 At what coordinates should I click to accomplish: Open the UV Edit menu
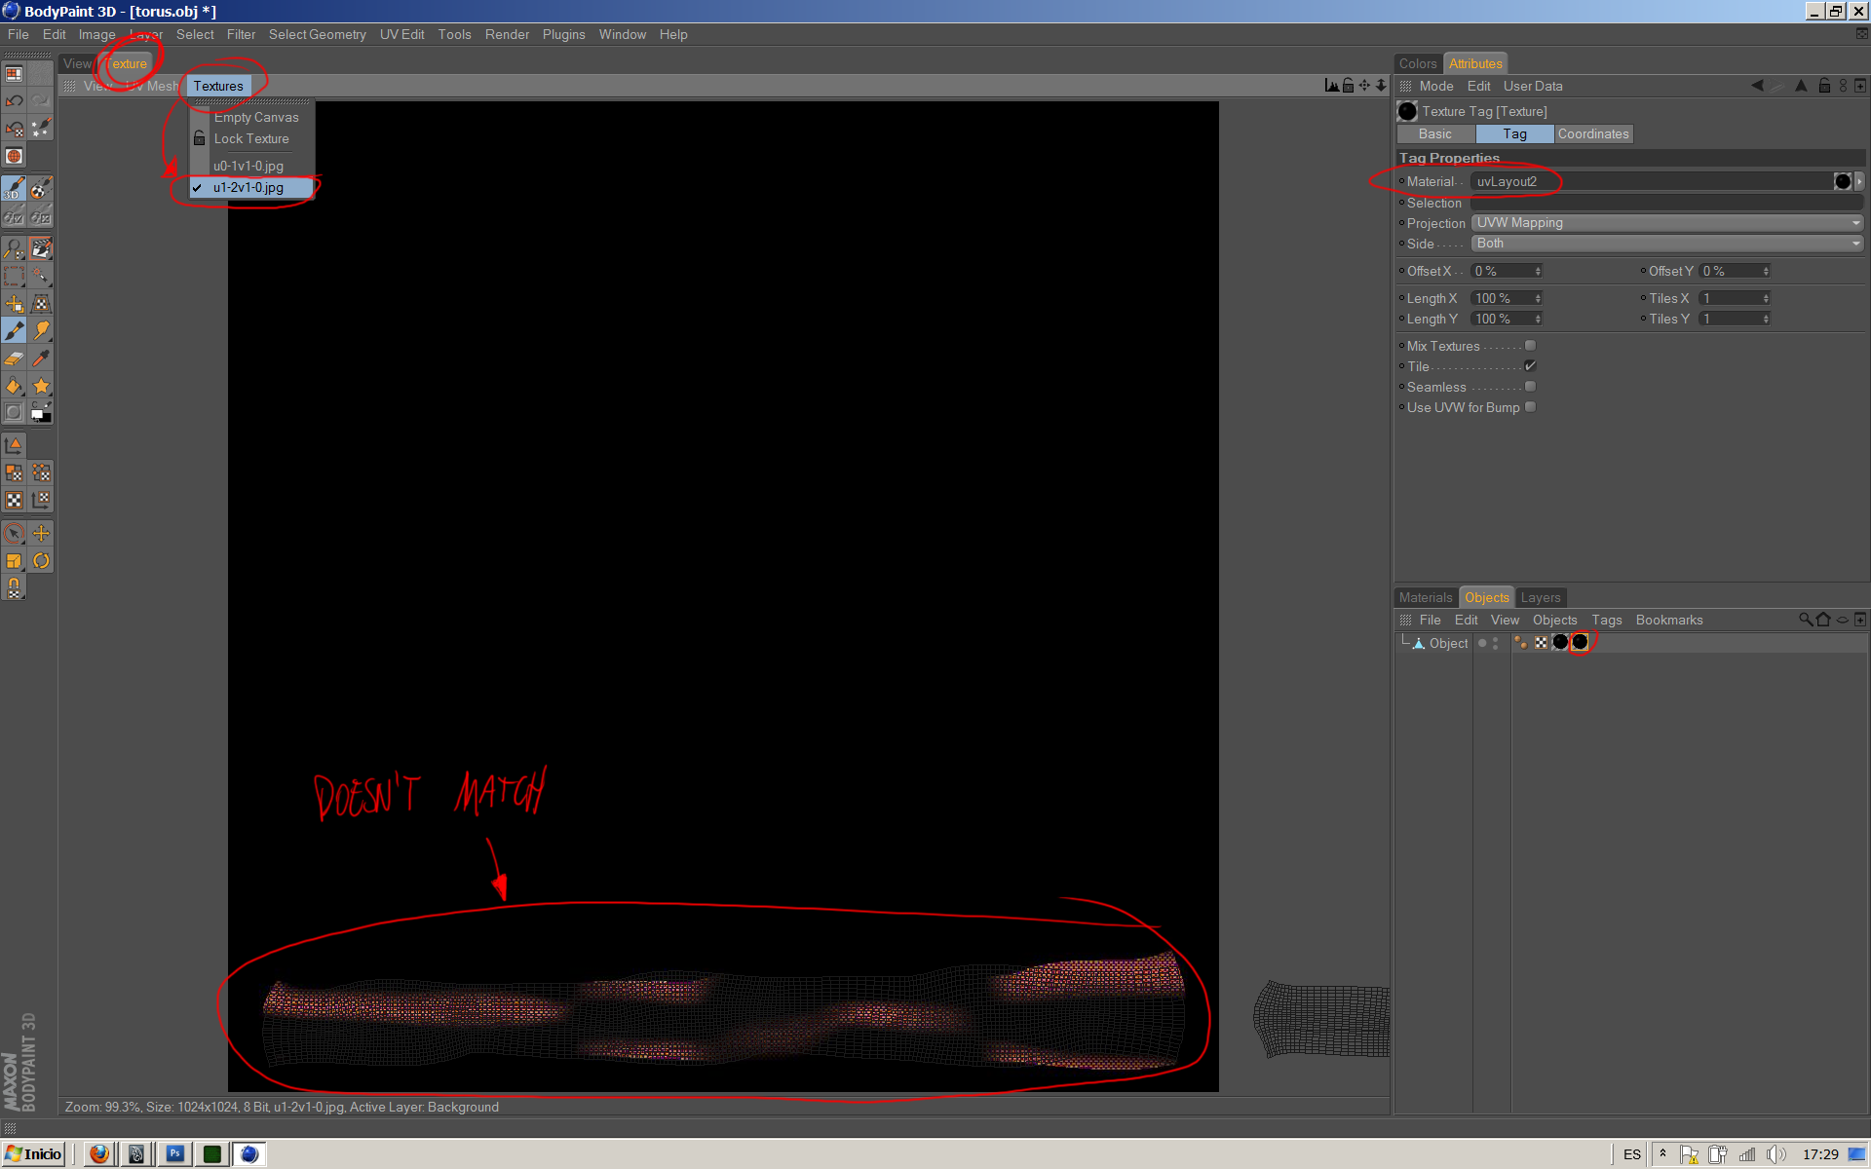click(401, 34)
